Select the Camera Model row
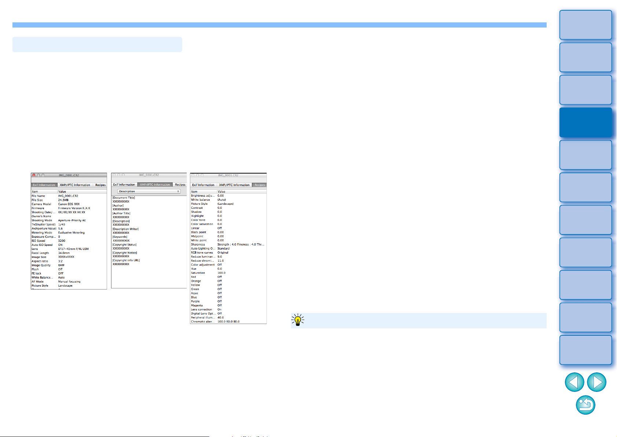The width and height of the screenshot is (617, 437). click(x=69, y=204)
